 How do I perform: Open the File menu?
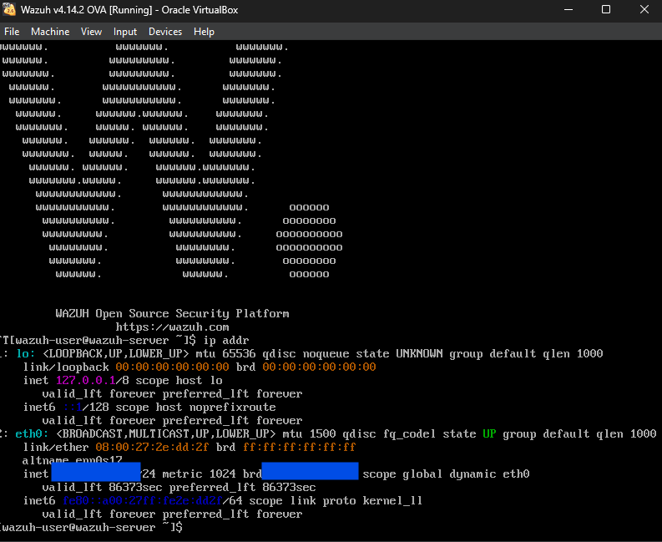click(12, 32)
